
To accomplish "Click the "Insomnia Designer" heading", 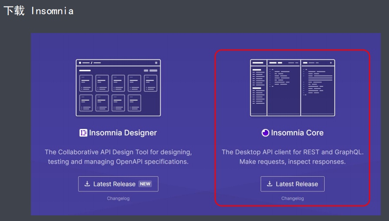I will 123,133.
